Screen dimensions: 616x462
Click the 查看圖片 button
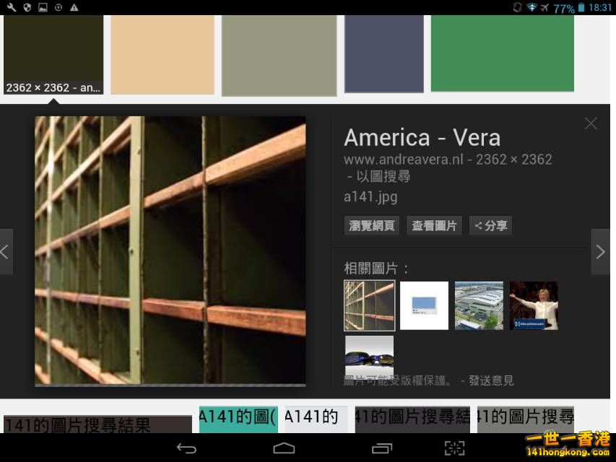tap(434, 225)
